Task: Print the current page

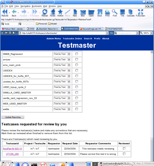Action: [x=107, y=13]
